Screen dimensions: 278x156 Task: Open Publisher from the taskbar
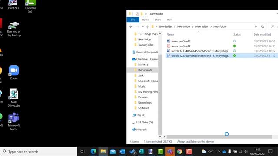point(141,152)
